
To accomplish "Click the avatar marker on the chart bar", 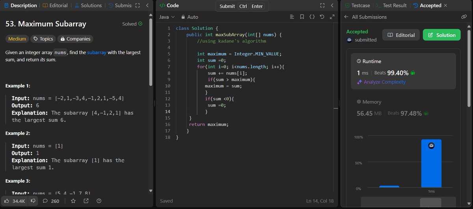I will click(432, 145).
